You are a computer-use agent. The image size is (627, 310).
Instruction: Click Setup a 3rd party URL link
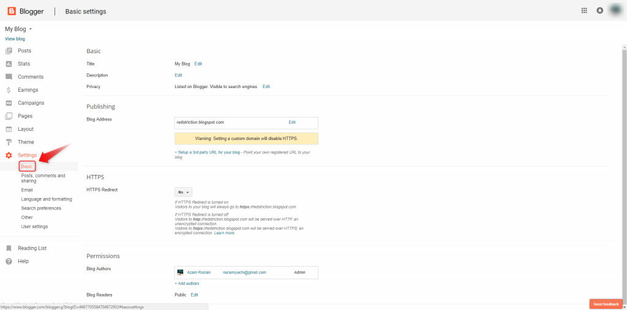point(208,153)
